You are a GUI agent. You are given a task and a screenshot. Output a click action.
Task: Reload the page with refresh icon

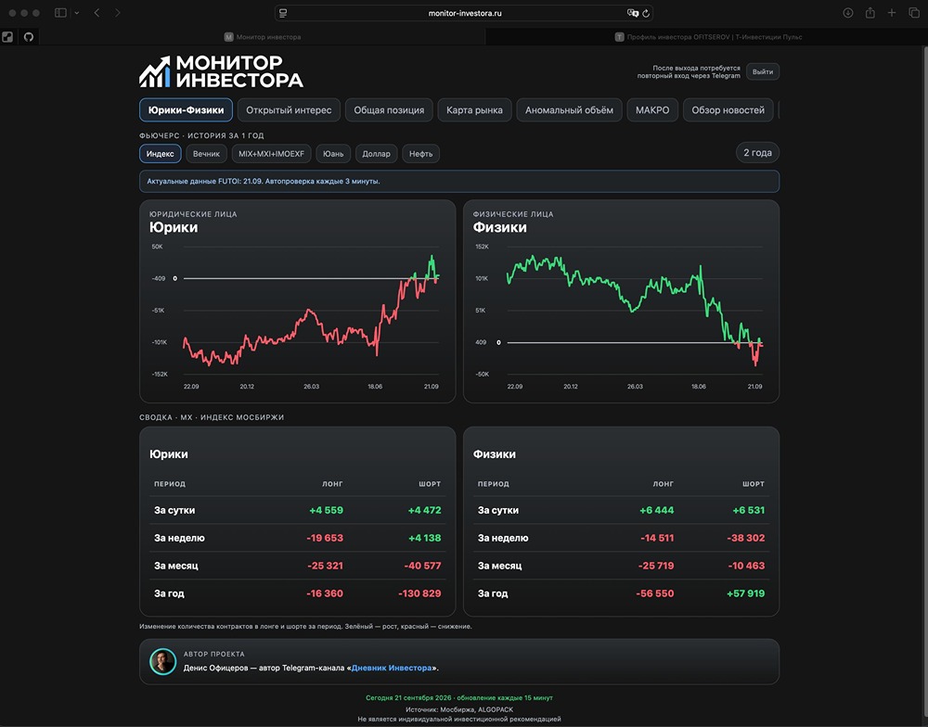click(646, 13)
